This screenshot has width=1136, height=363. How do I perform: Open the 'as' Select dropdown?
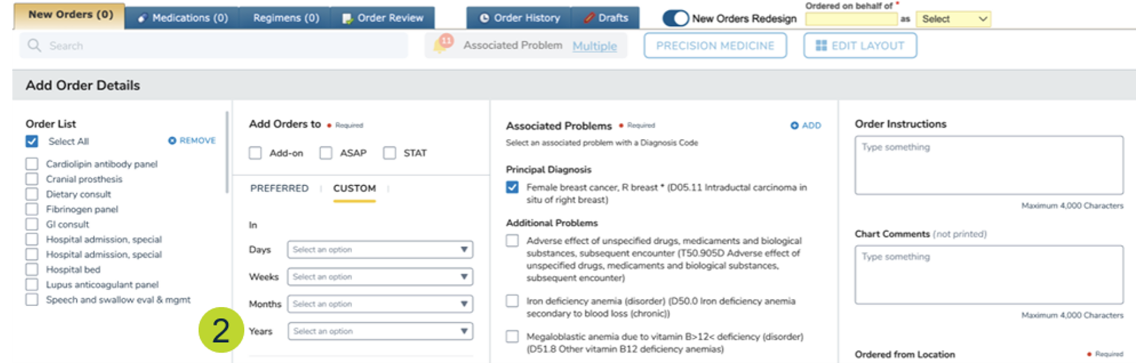click(954, 19)
